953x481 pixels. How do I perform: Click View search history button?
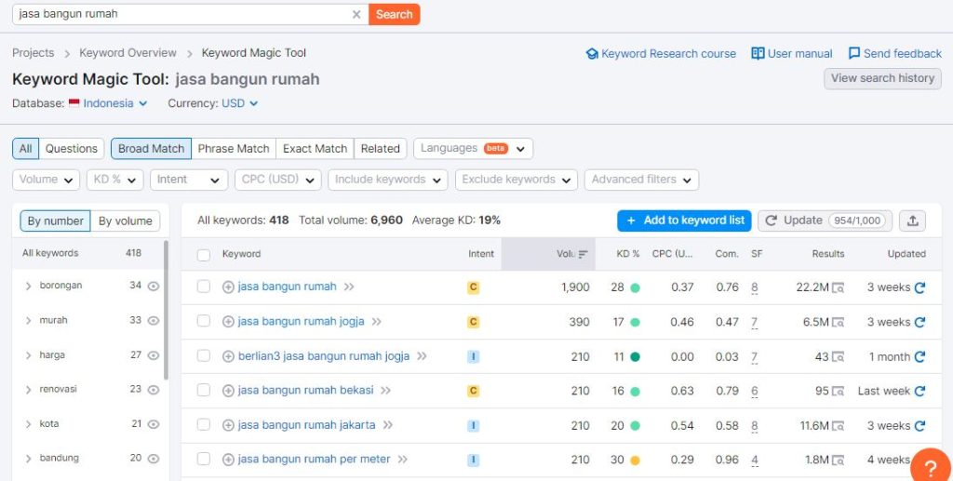pyautogui.click(x=882, y=78)
